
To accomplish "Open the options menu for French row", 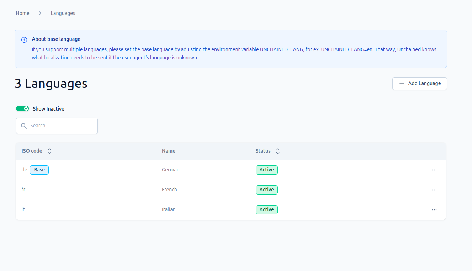I will point(434,190).
